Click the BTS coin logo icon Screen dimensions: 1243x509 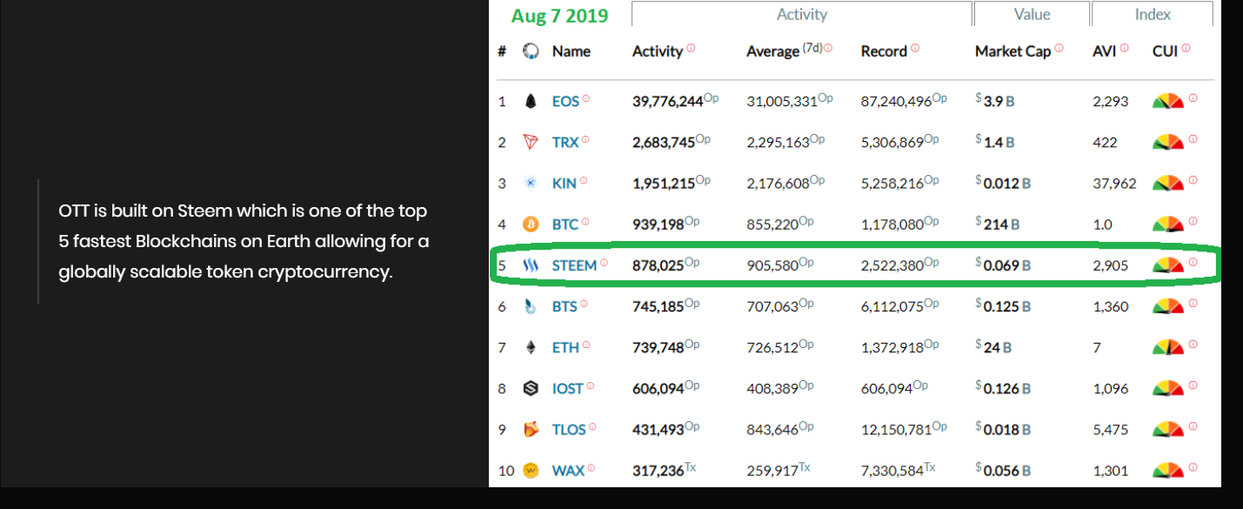(x=531, y=306)
